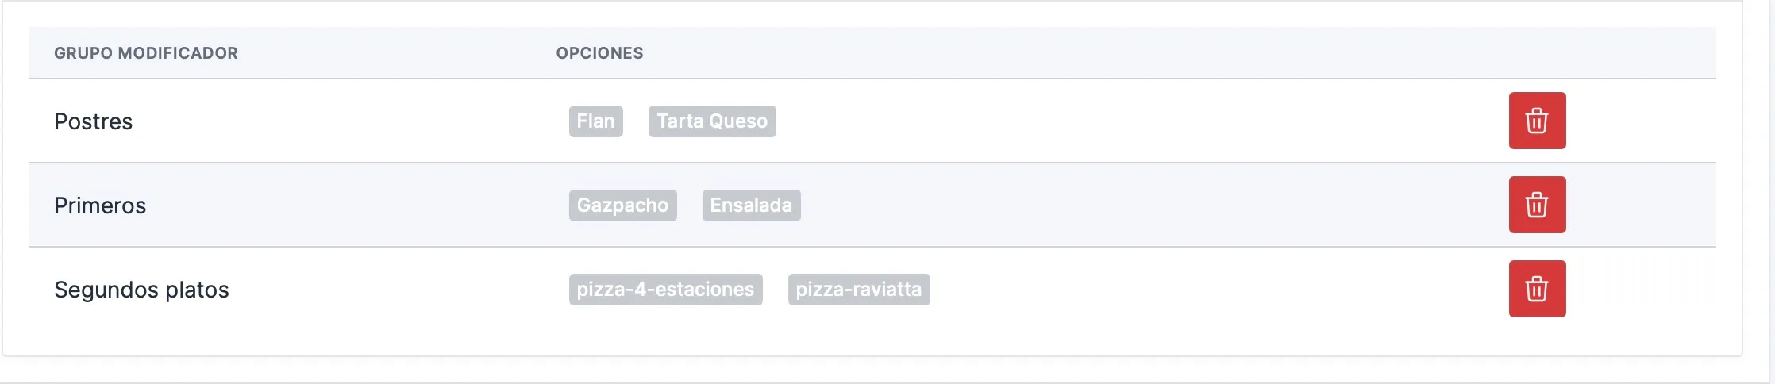Select the Primeros group name
1775x384 pixels.
[100, 205]
